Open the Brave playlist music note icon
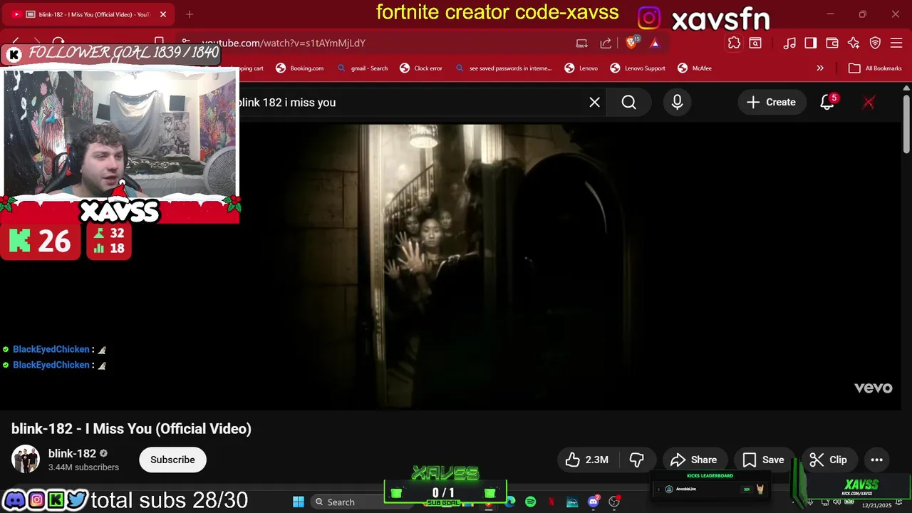 [x=789, y=43]
